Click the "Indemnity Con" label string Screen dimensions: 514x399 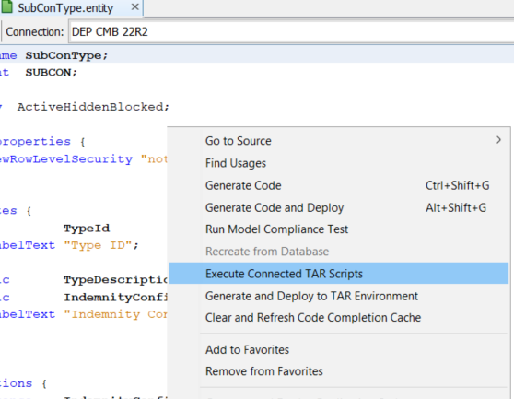point(116,314)
